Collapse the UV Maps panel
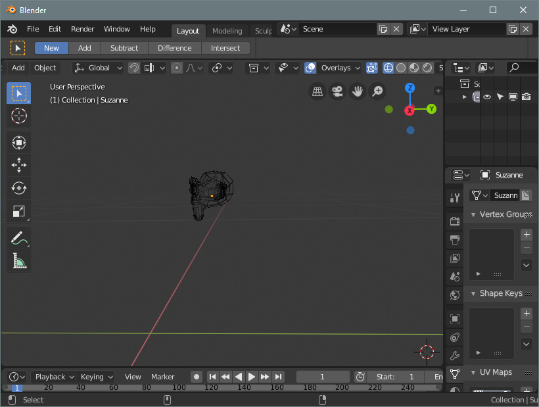Screen dimensions: 539x407 click(x=473, y=373)
